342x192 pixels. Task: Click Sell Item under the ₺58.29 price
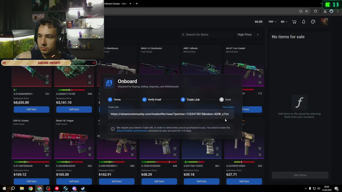159,181
